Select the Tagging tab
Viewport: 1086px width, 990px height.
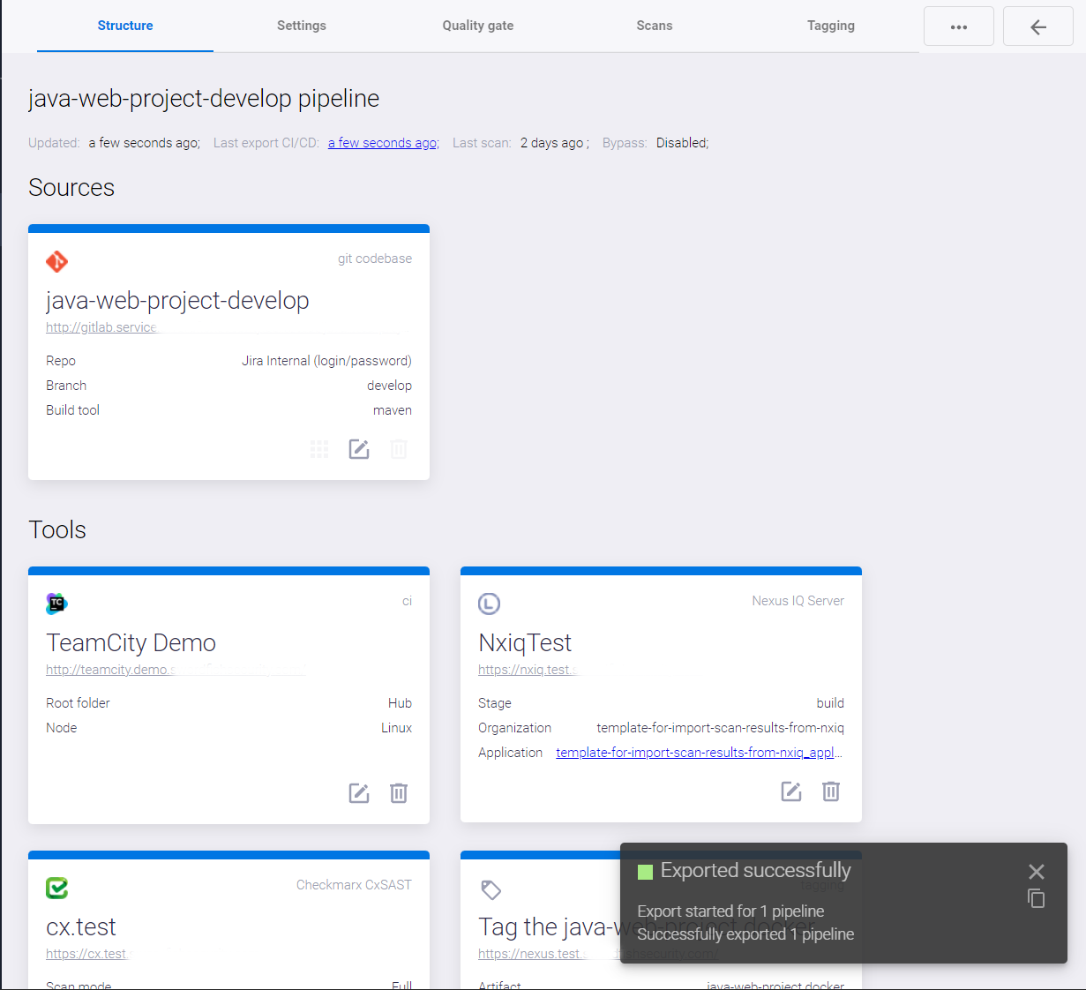(831, 26)
